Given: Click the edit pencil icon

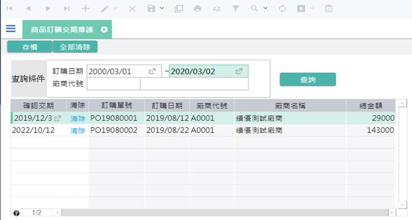Looking at the screenshot, I should 105,9.
